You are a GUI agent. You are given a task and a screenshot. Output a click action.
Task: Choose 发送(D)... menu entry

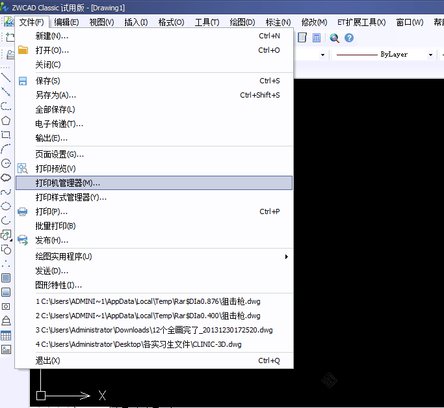[x=154, y=271]
